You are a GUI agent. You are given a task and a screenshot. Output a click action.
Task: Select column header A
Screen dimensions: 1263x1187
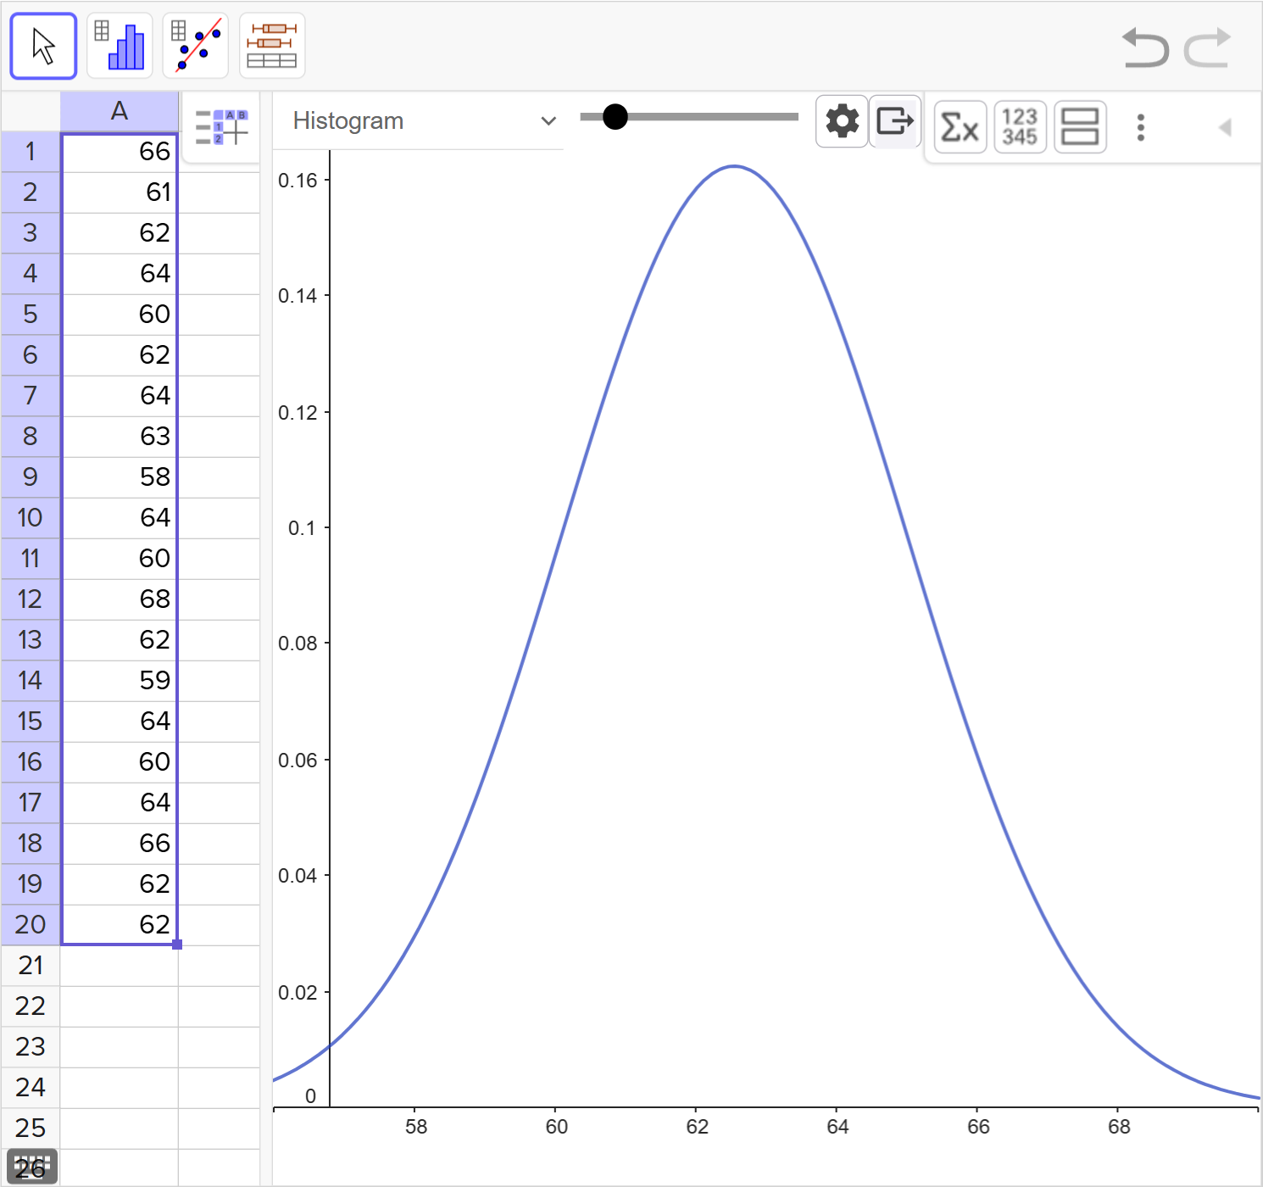(120, 111)
